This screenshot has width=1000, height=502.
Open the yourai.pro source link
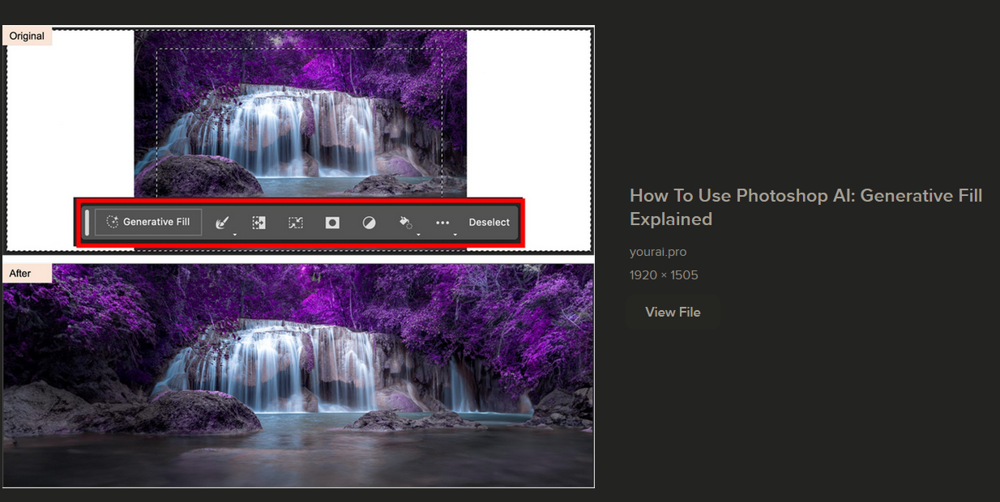click(658, 252)
